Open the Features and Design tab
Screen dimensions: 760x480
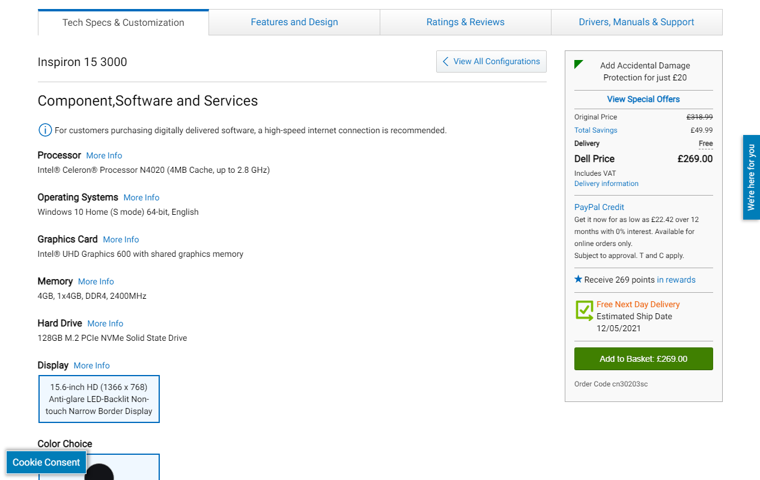(x=294, y=22)
